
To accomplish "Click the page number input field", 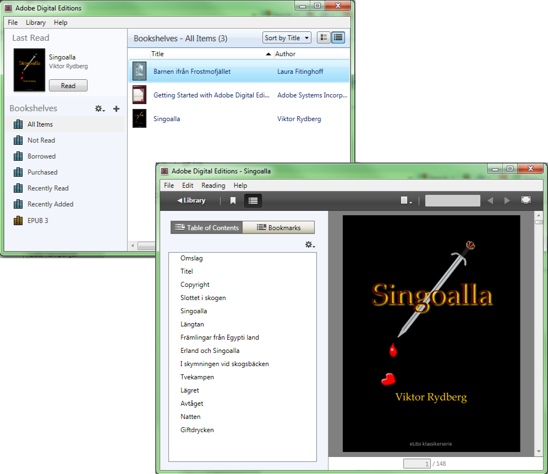I will [417, 464].
